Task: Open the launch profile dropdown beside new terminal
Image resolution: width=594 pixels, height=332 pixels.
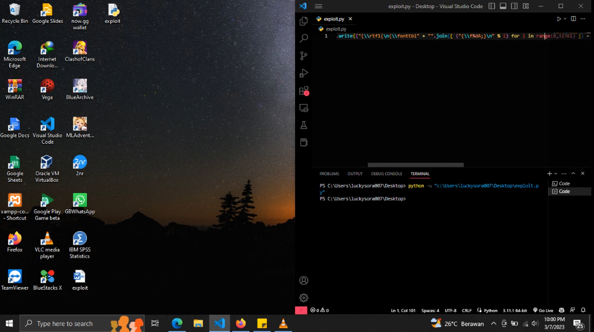Action: 556,174
